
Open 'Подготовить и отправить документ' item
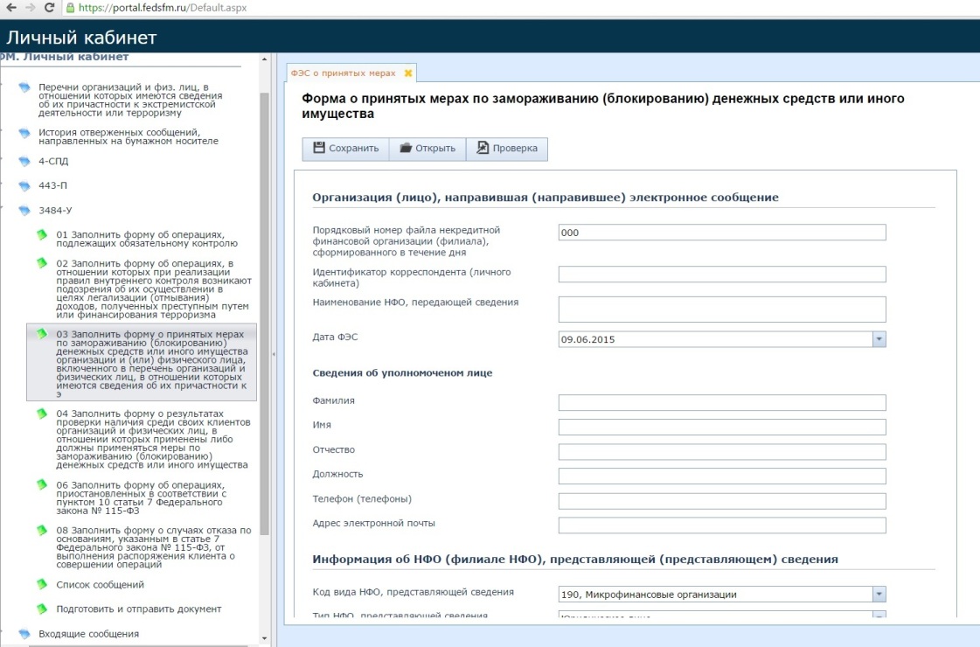[139, 609]
